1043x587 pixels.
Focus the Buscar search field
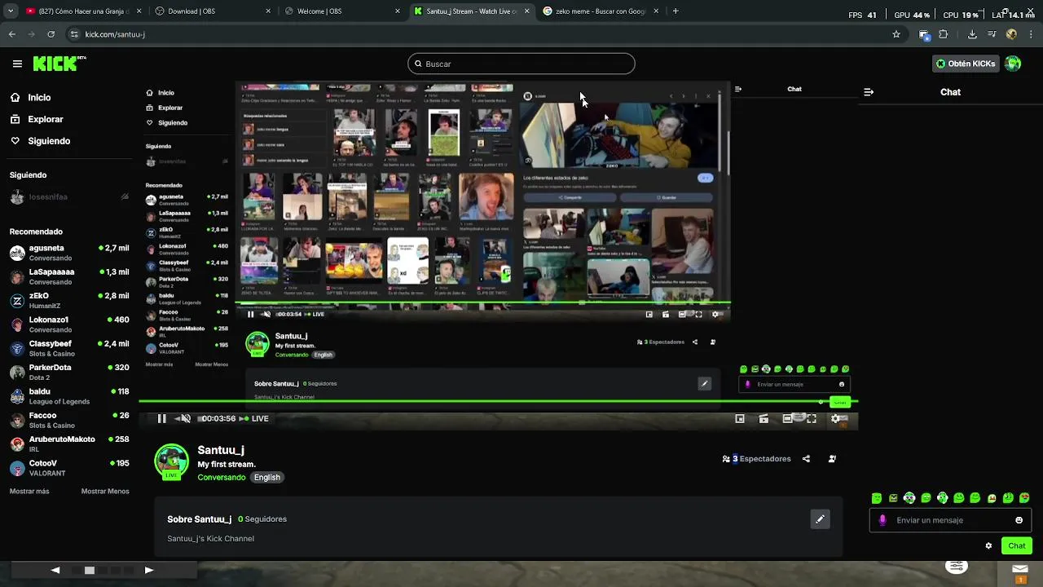521,64
